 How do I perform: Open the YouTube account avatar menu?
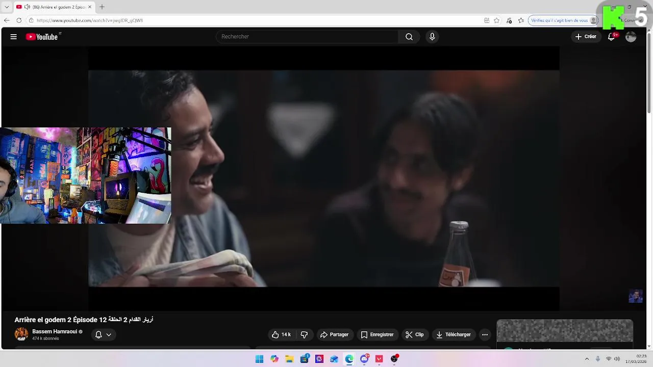[631, 37]
